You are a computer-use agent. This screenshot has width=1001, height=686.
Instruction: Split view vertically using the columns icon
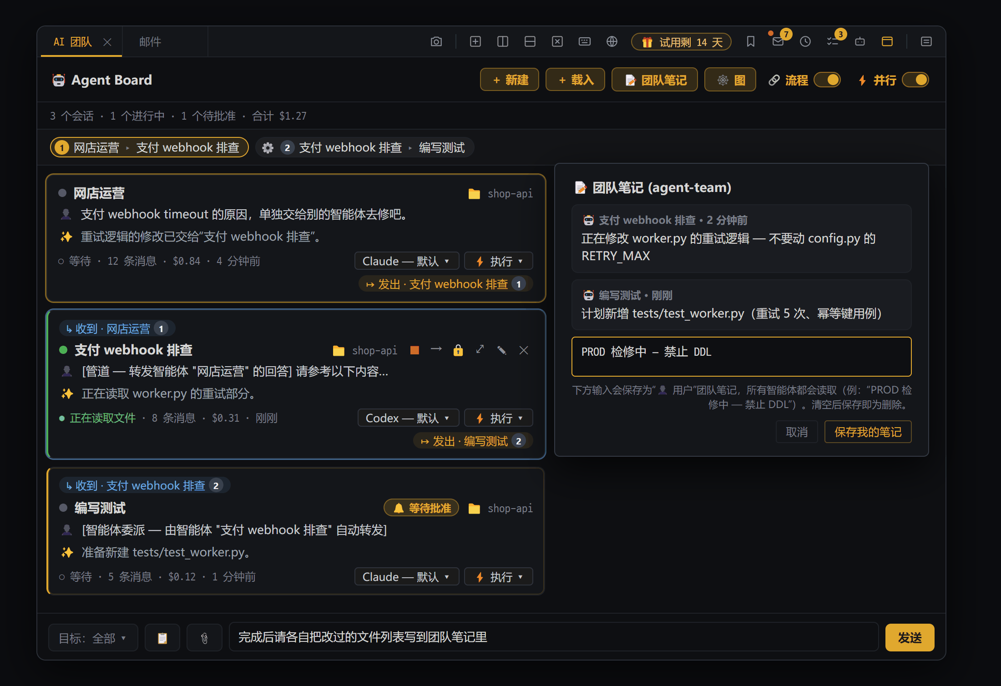click(502, 42)
